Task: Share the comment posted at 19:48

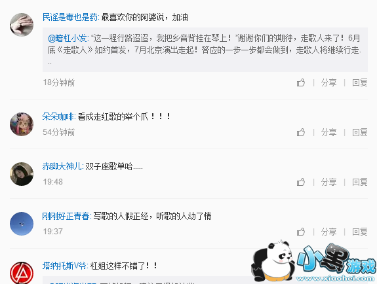Action: click(328, 182)
